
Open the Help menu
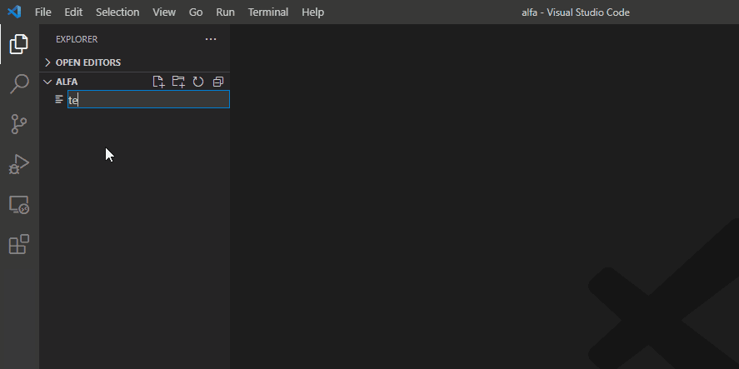coord(312,12)
